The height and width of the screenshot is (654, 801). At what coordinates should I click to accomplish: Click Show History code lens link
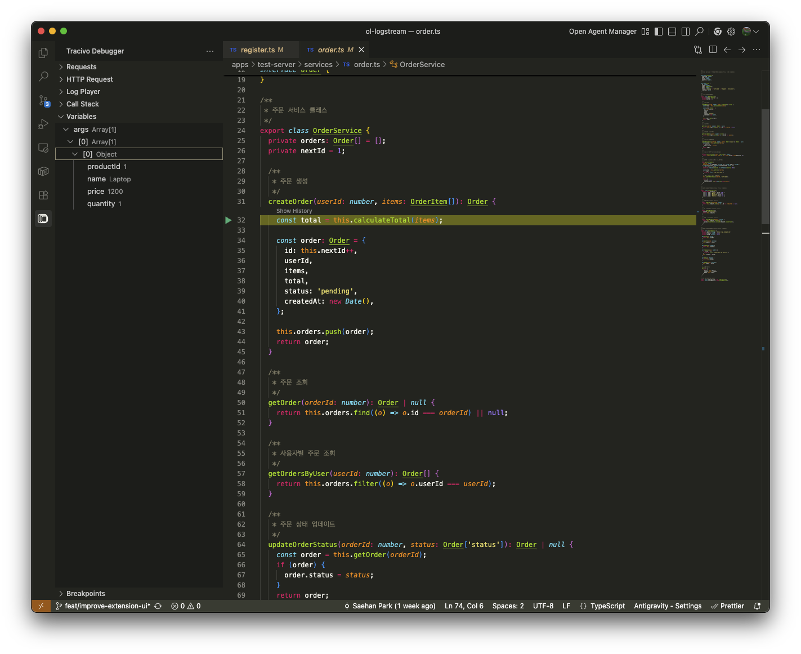[294, 211]
